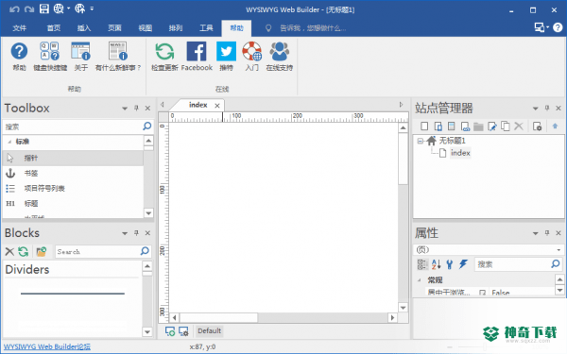Screen dimensions: 567x354
Task: Sort properties alphabetically A-Z
Action: 436,264
